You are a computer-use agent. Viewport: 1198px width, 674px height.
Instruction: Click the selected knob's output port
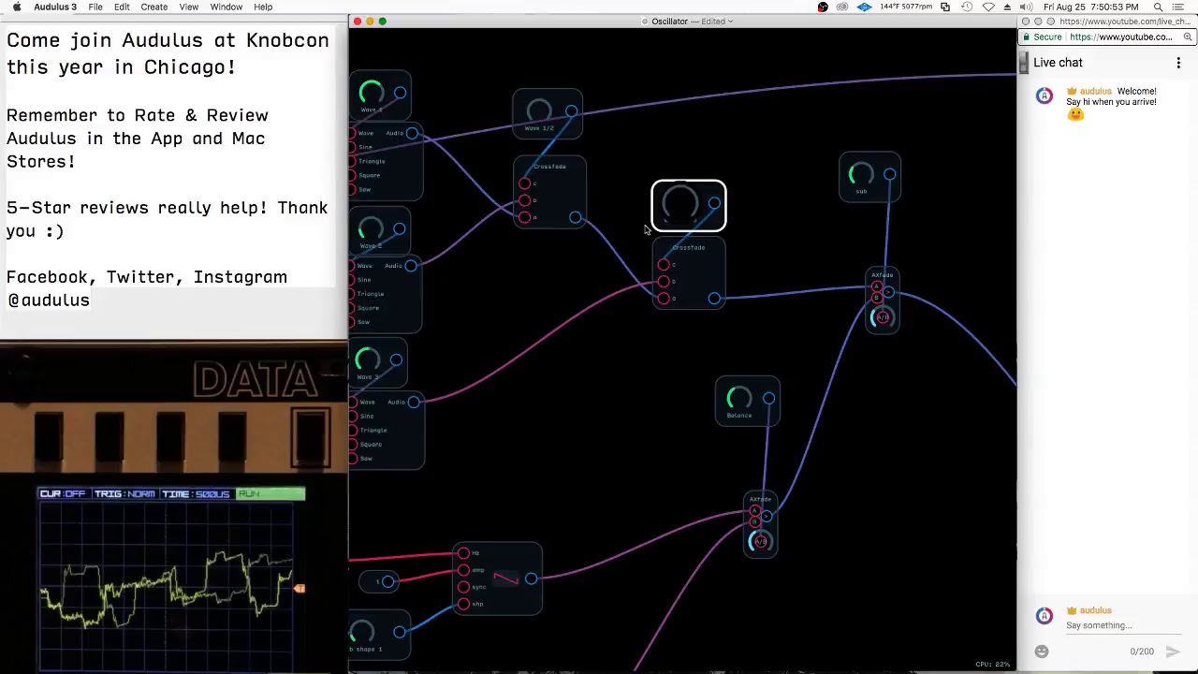(x=714, y=203)
